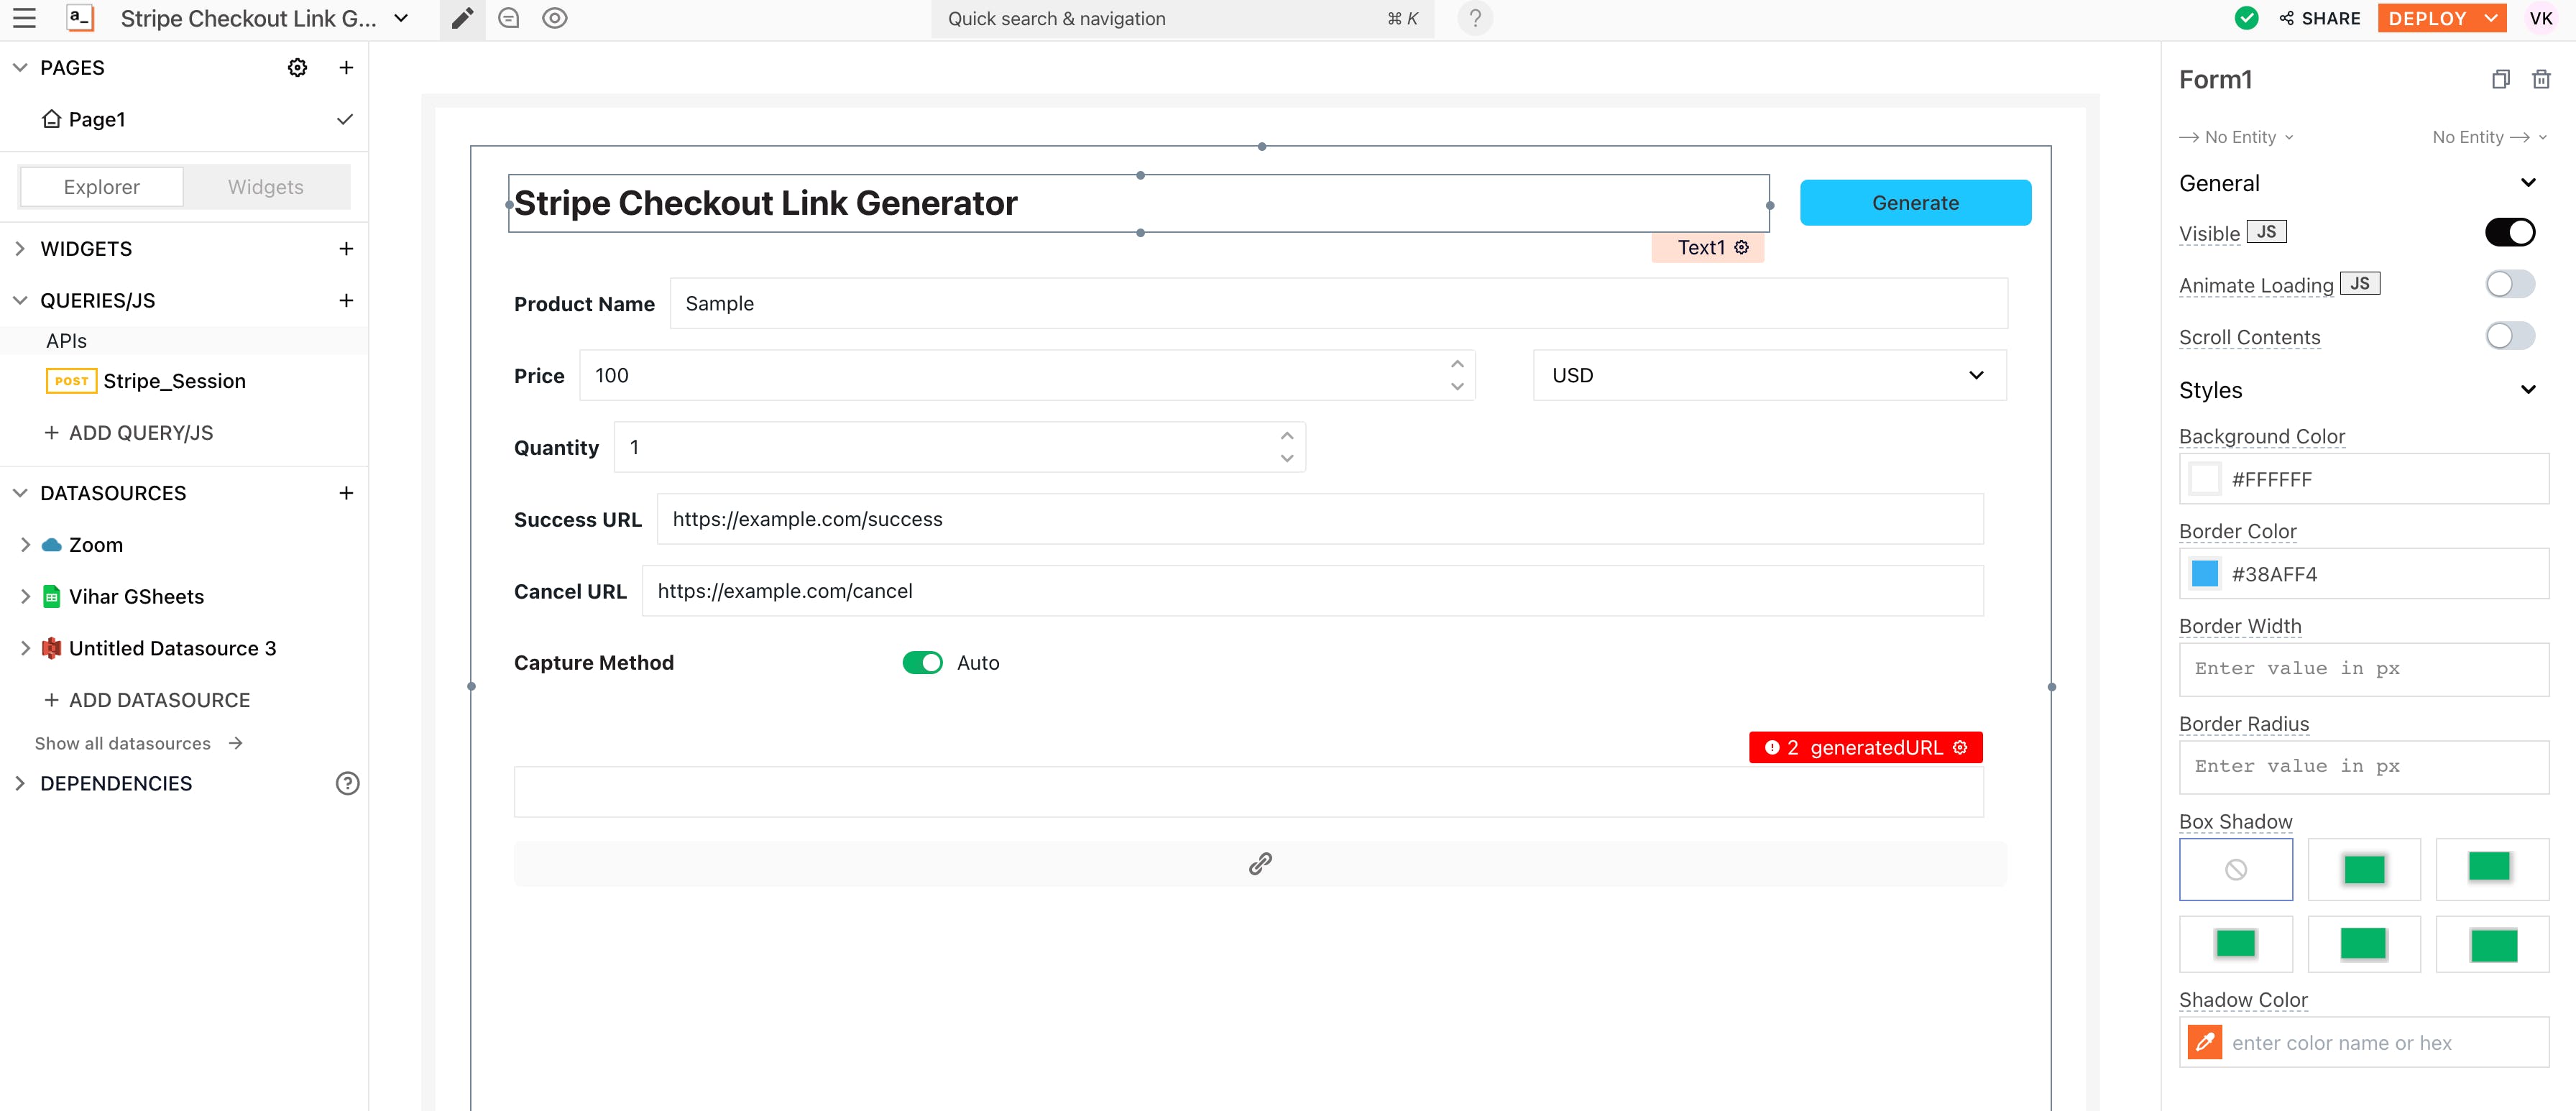Click the preview eye icon
Screen dimensions: 2576x1111
[555, 18]
